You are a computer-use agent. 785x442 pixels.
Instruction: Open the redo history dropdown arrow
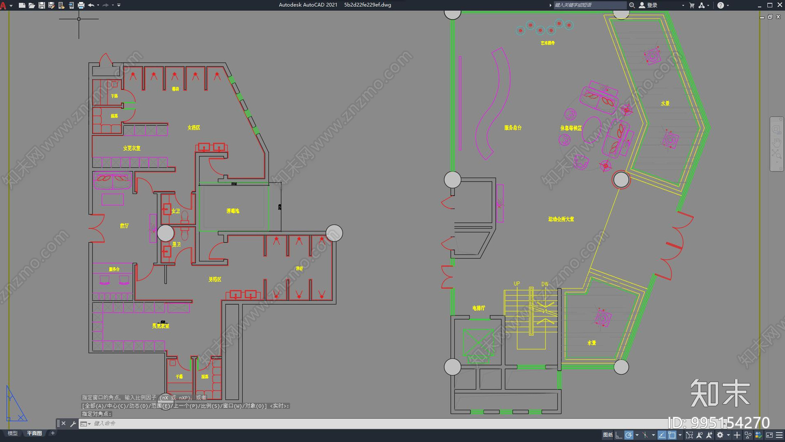113,5
